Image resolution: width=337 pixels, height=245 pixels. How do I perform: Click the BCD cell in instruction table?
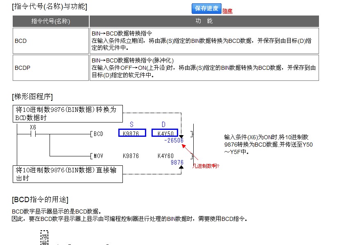click(21, 41)
